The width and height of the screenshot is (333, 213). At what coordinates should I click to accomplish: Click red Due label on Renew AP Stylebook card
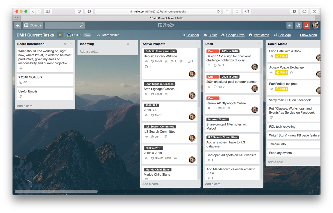pyautogui.click(x=213, y=98)
